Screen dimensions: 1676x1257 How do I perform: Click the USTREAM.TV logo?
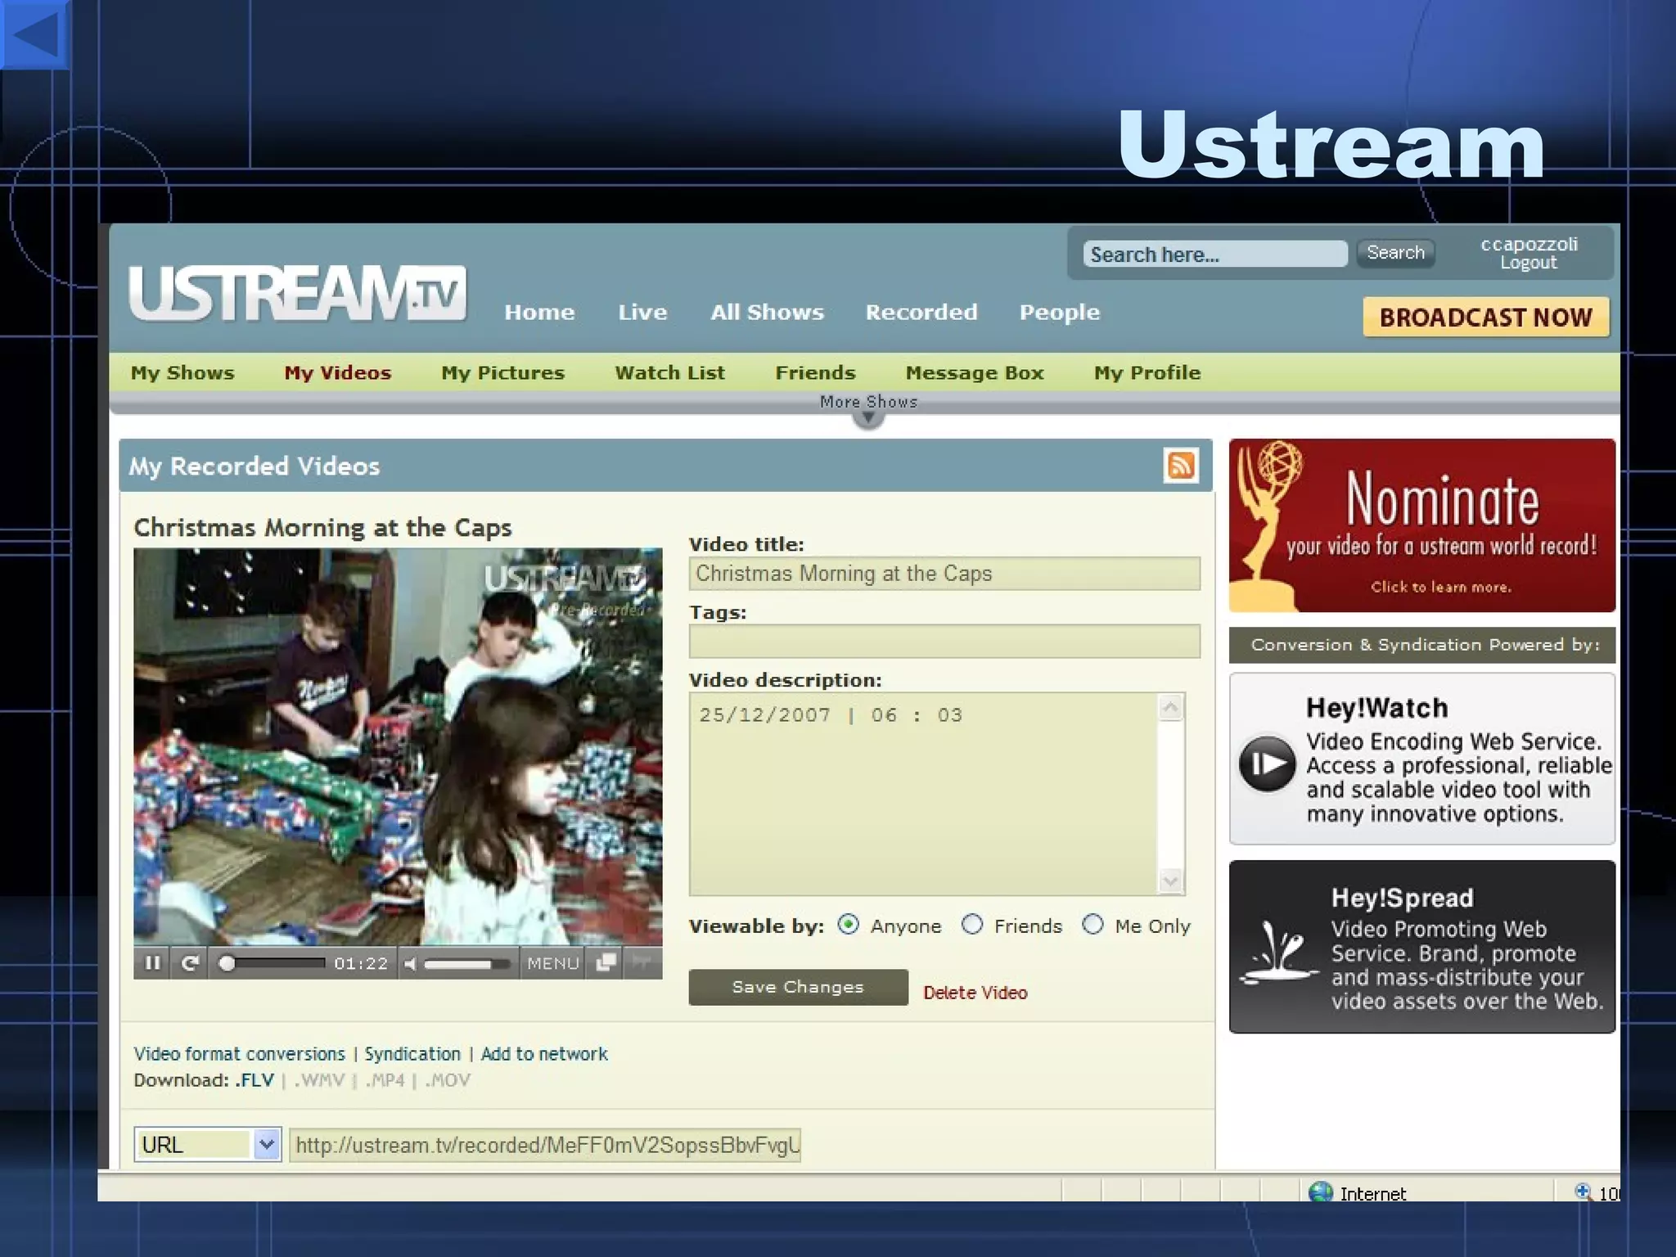297,293
